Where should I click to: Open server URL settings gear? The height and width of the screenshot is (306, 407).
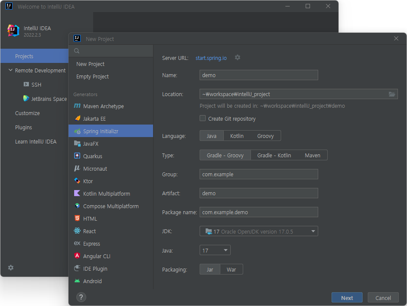tap(238, 57)
